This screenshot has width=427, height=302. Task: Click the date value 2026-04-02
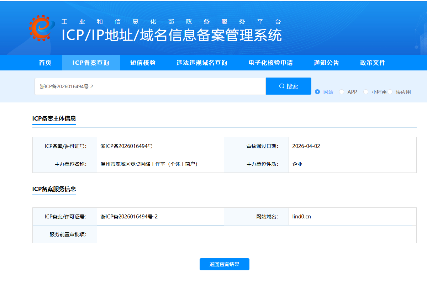[306, 146]
